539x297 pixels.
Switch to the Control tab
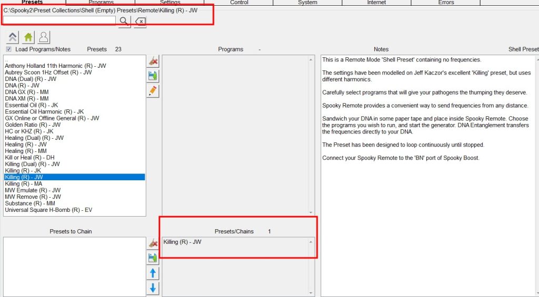239,3
